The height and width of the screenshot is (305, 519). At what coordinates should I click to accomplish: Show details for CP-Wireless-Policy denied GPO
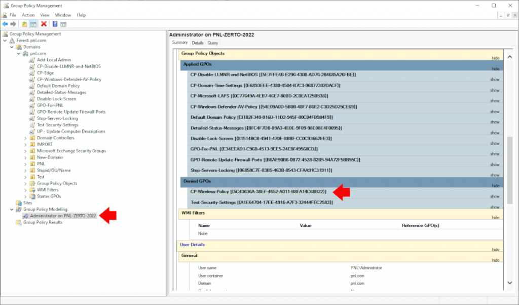(x=495, y=196)
